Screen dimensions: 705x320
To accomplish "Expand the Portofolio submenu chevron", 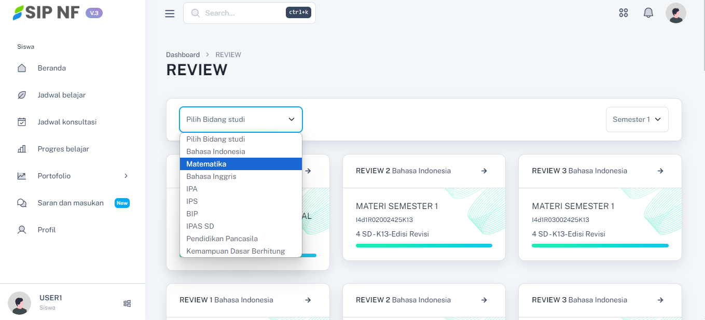I will coord(126,176).
